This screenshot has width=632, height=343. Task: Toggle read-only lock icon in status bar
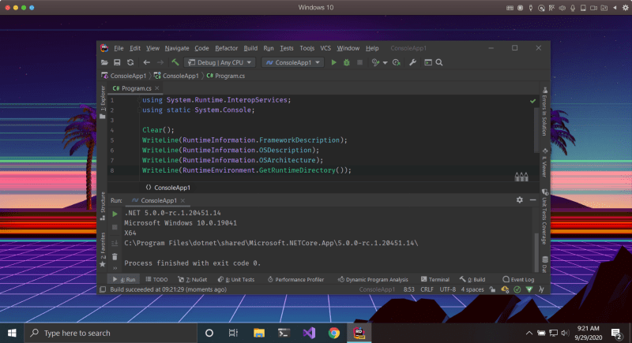point(492,289)
